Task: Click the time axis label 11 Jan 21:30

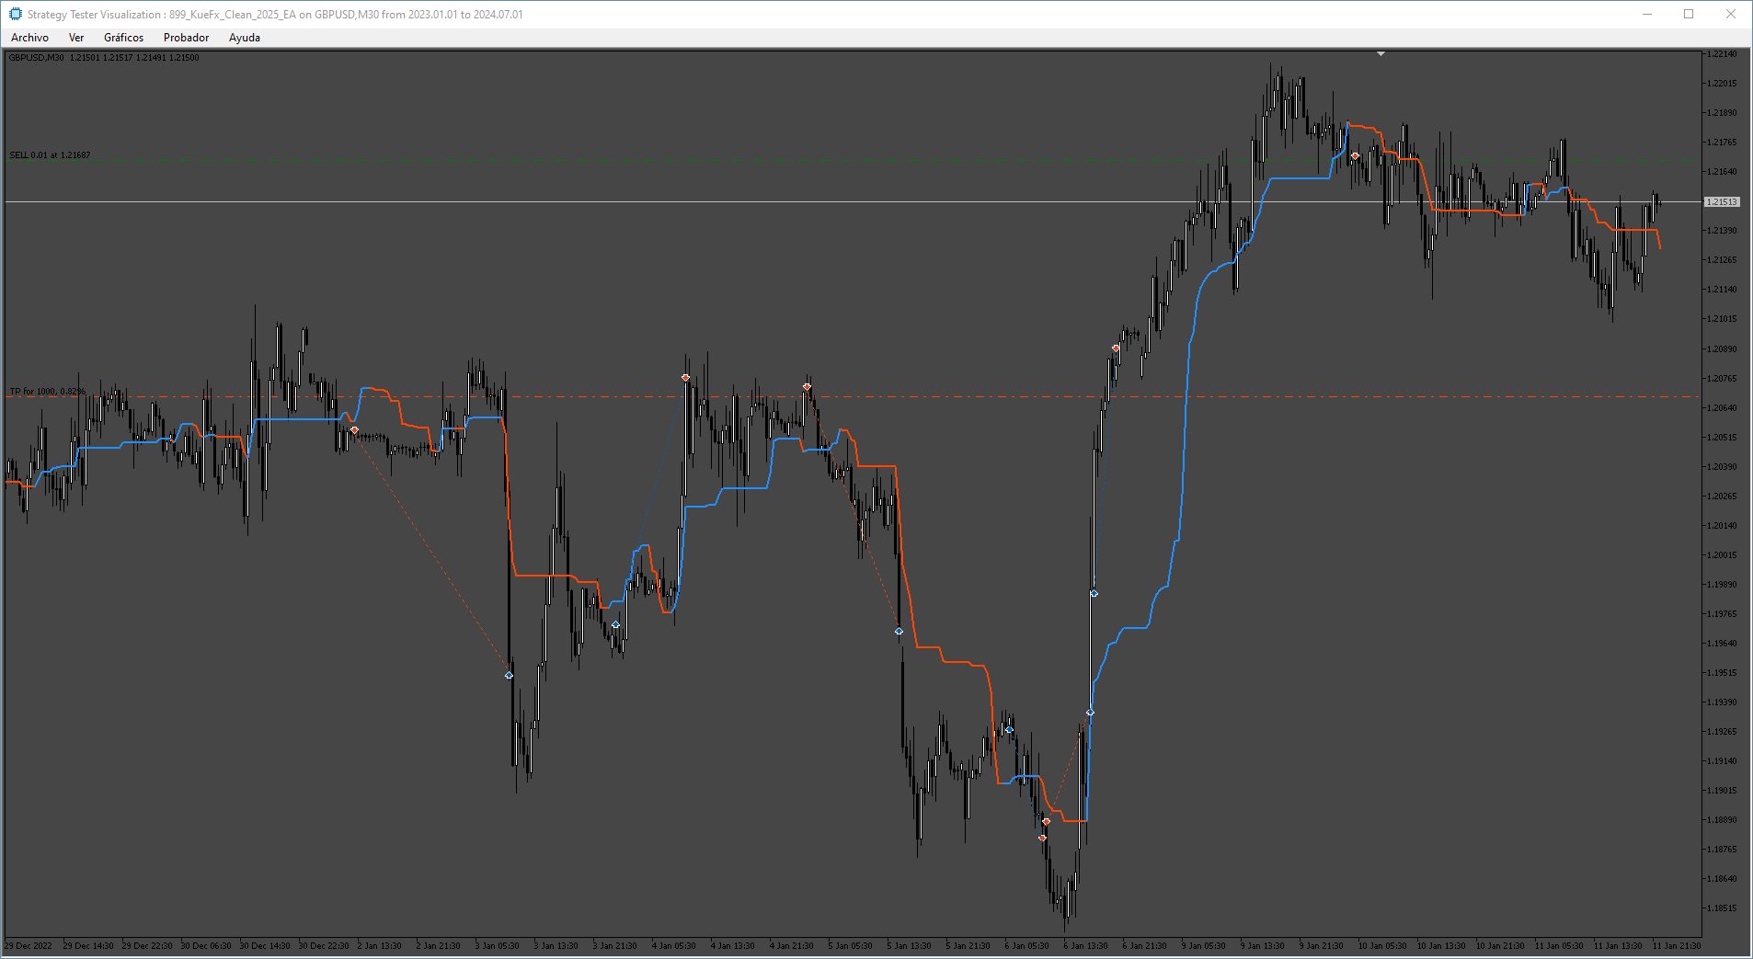Action: click(x=1677, y=945)
